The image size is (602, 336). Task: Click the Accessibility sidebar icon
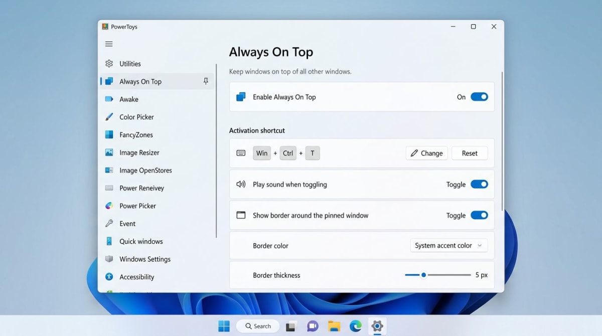click(109, 277)
